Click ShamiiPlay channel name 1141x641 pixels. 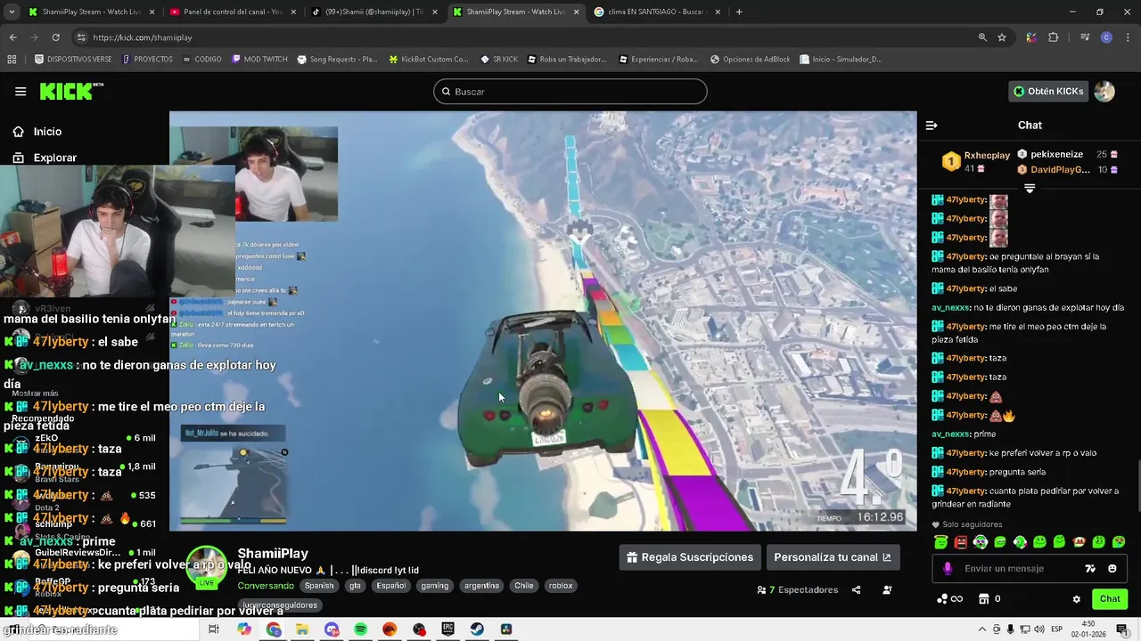click(273, 554)
